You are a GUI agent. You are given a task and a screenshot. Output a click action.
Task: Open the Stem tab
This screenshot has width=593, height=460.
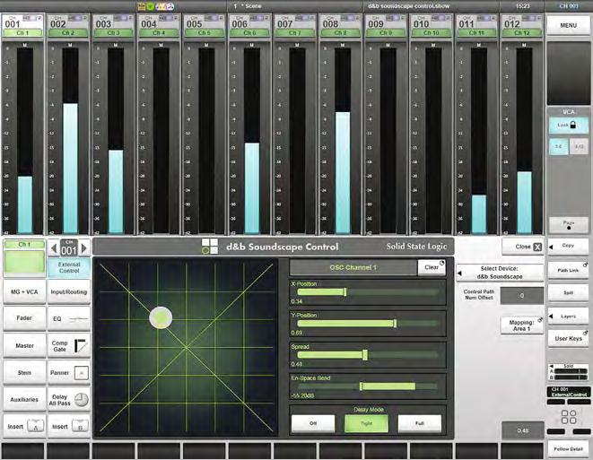pyautogui.click(x=24, y=373)
